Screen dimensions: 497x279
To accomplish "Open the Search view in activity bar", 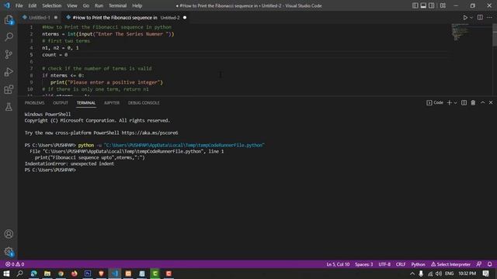I will coord(9,37).
